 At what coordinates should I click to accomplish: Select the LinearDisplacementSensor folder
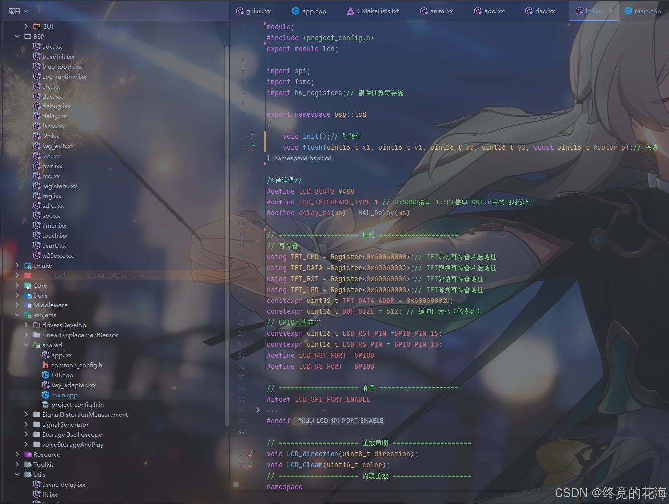pyautogui.click(x=80, y=335)
